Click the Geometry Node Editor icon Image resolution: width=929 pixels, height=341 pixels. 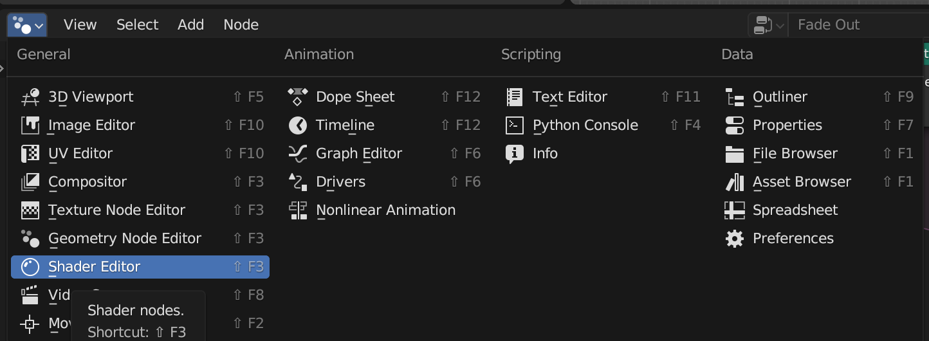pos(30,239)
